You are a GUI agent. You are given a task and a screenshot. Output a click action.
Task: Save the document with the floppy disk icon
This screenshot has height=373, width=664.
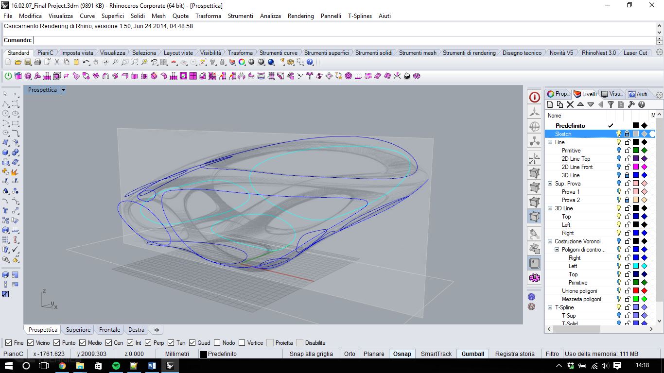(x=28, y=62)
